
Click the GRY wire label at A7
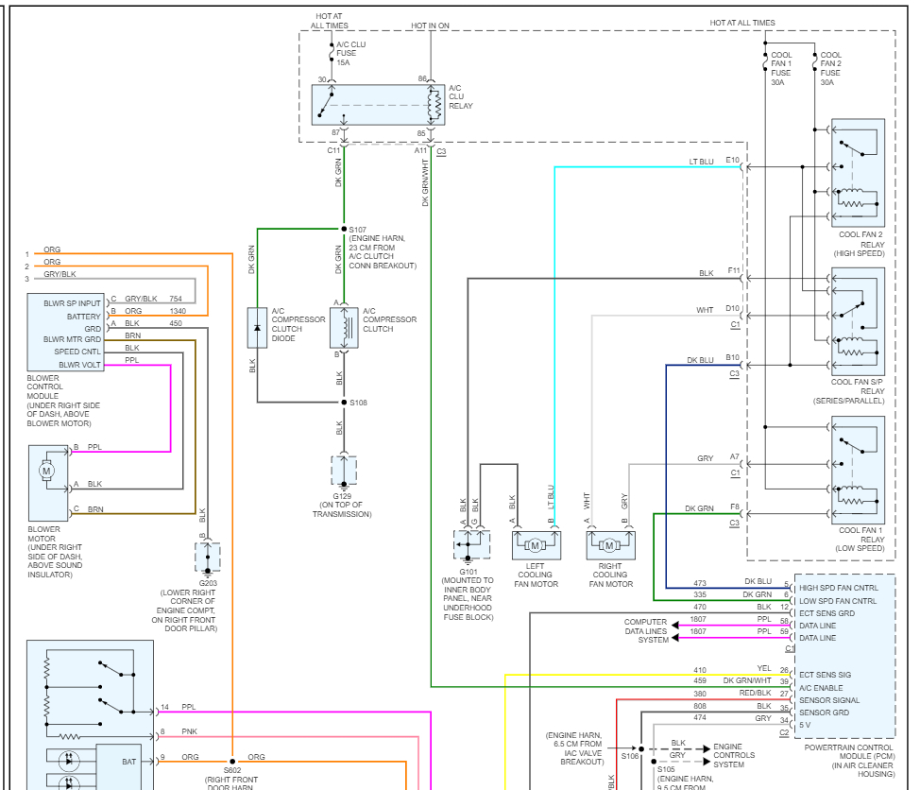click(x=706, y=458)
